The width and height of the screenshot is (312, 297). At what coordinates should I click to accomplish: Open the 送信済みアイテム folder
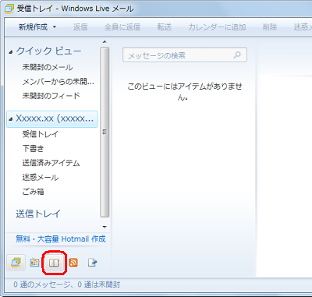(51, 163)
